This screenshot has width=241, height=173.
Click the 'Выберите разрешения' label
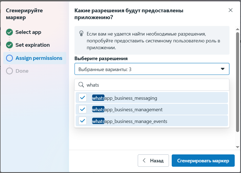[101, 58]
